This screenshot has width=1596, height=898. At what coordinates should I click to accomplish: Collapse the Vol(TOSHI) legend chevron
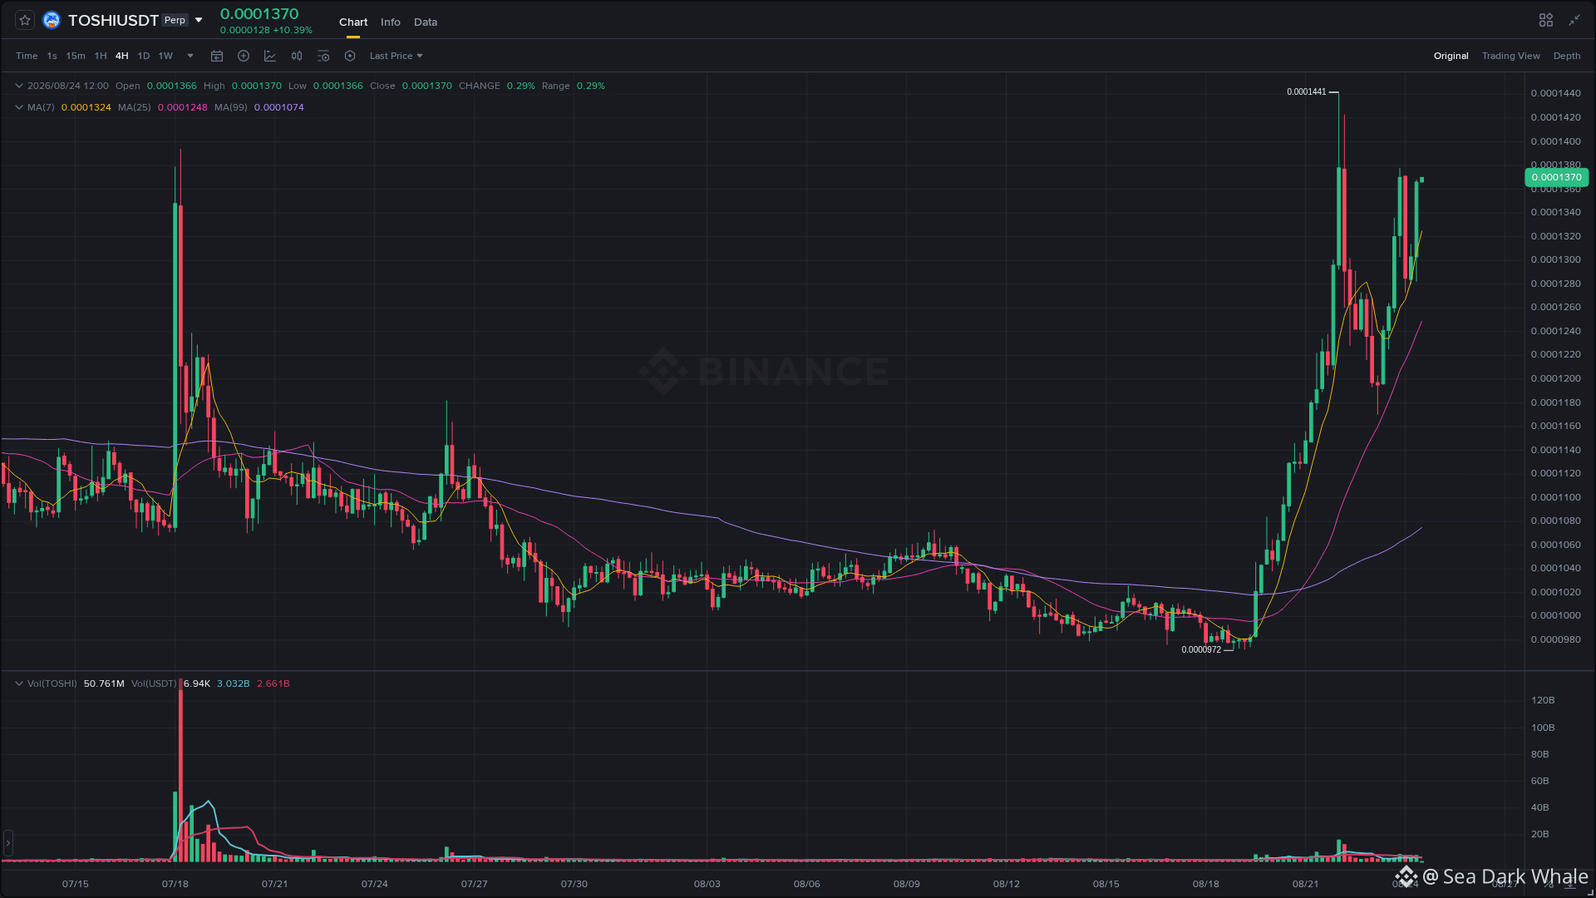[x=19, y=683]
